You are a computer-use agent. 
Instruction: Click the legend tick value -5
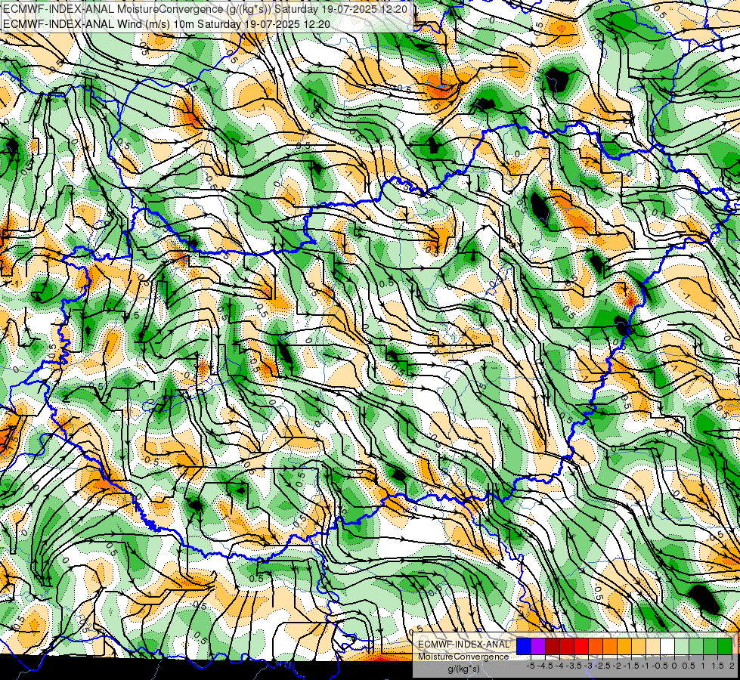click(x=531, y=666)
